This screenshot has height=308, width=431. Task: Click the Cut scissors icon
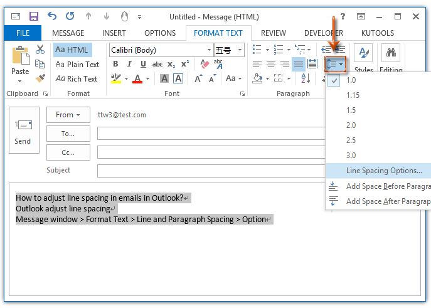(40, 50)
